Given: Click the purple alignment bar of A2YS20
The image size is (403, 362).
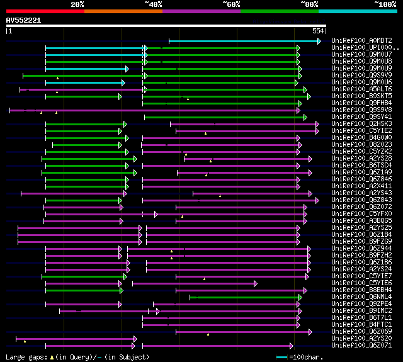Looking at the screenshot, I should coord(76,339).
